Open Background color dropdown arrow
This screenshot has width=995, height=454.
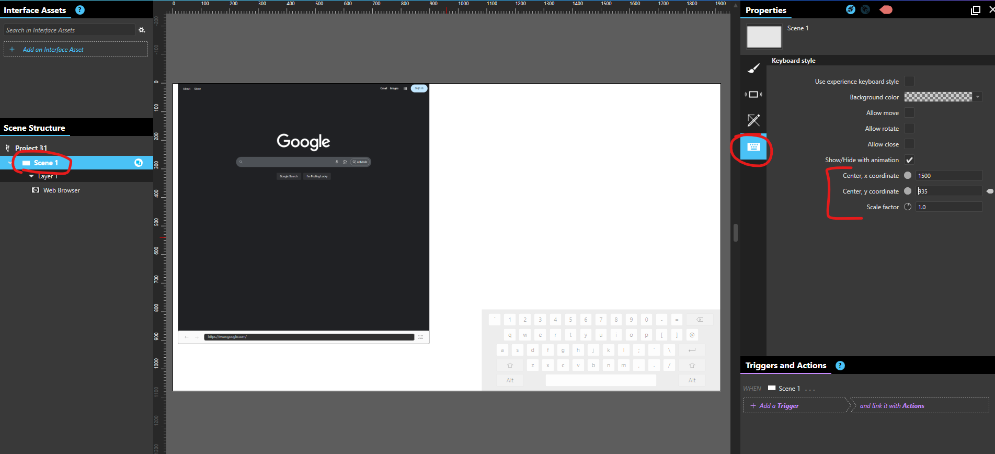[978, 97]
